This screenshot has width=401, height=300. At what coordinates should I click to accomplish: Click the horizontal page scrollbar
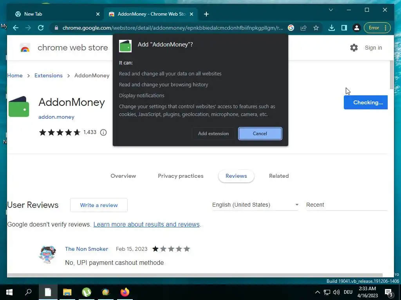pos(195,275)
